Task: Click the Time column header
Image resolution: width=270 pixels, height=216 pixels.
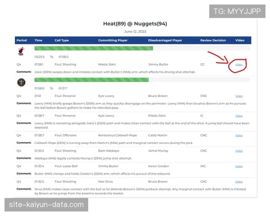Action: [38, 40]
